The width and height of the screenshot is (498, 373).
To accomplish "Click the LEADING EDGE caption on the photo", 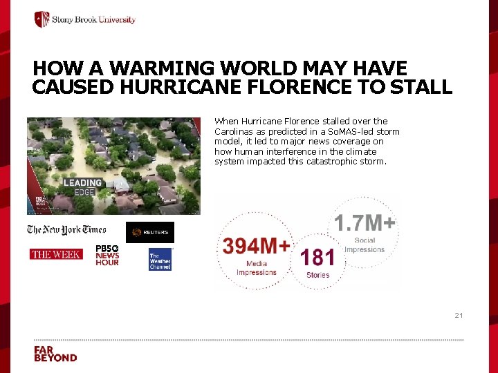I will click(x=82, y=187).
